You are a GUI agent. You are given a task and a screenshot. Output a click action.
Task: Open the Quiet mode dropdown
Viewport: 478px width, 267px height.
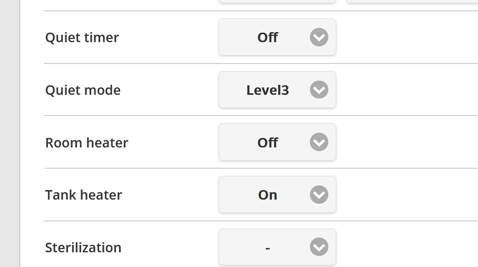point(277,90)
